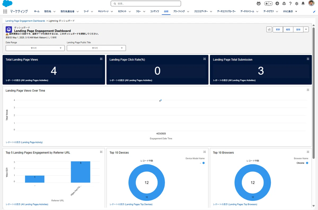Click the Salesforce cloud logo
Screen dimensions: 318x210
point(7,3)
